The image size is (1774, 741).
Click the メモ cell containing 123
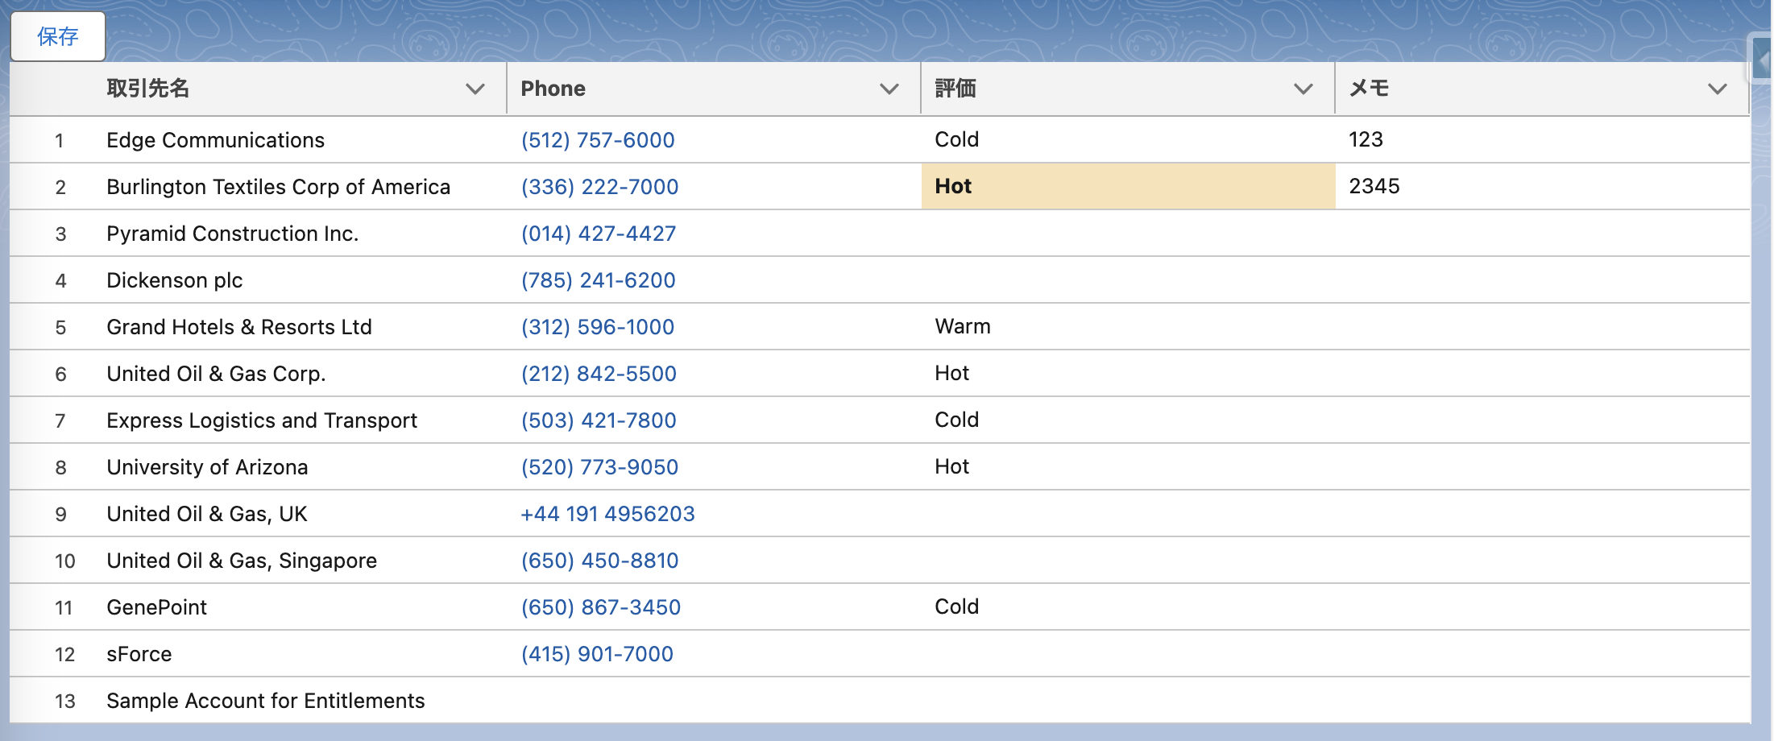(x=1366, y=139)
